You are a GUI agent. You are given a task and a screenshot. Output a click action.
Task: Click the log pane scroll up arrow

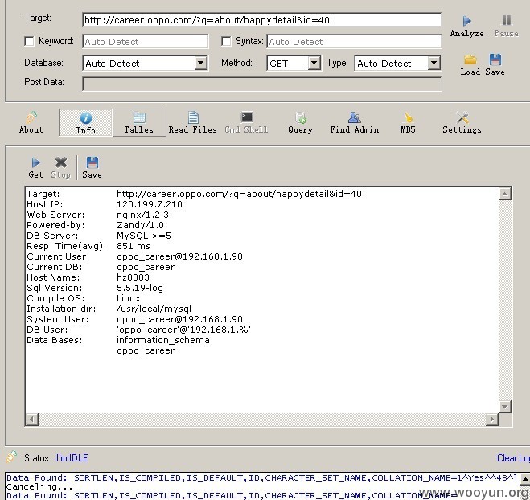click(x=524, y=478)
